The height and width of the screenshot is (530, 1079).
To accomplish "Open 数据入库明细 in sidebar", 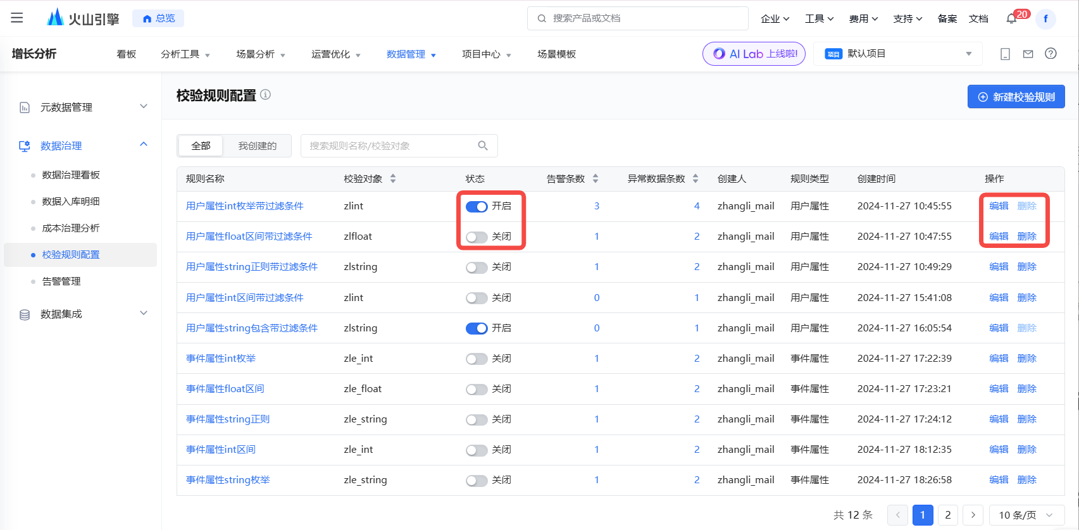I will (71, 202).
